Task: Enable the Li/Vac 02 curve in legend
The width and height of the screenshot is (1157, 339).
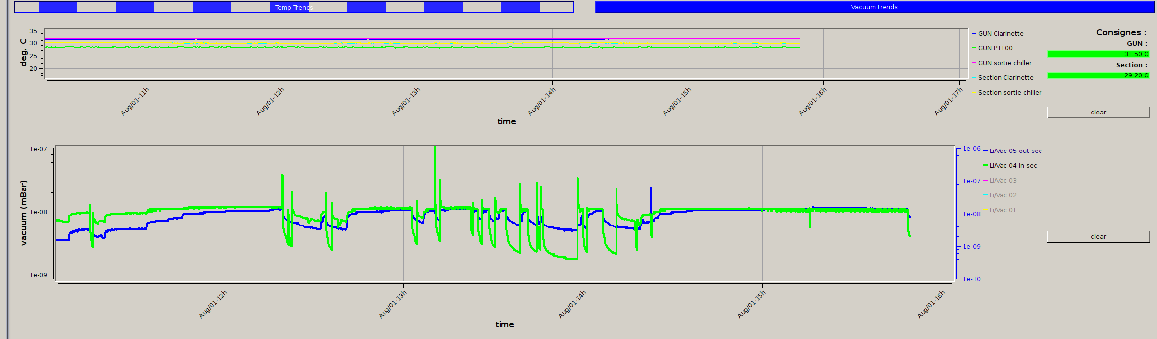Action: tap(1003, 195)
